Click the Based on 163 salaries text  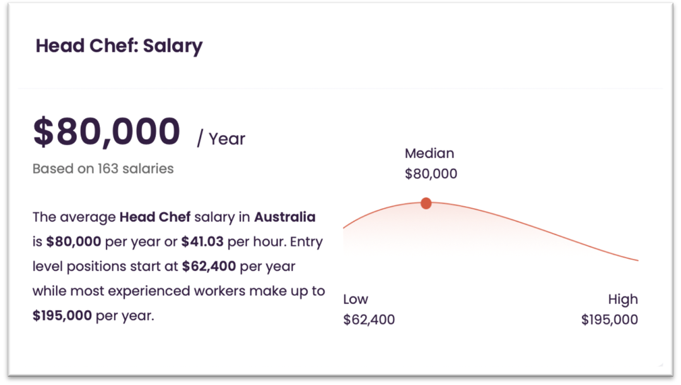pyautogui.click(x=103, y=168)
